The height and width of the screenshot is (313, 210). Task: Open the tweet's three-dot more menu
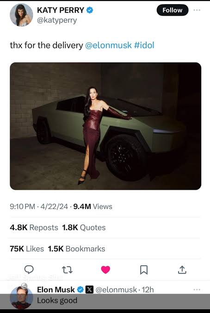click(197, 10)
